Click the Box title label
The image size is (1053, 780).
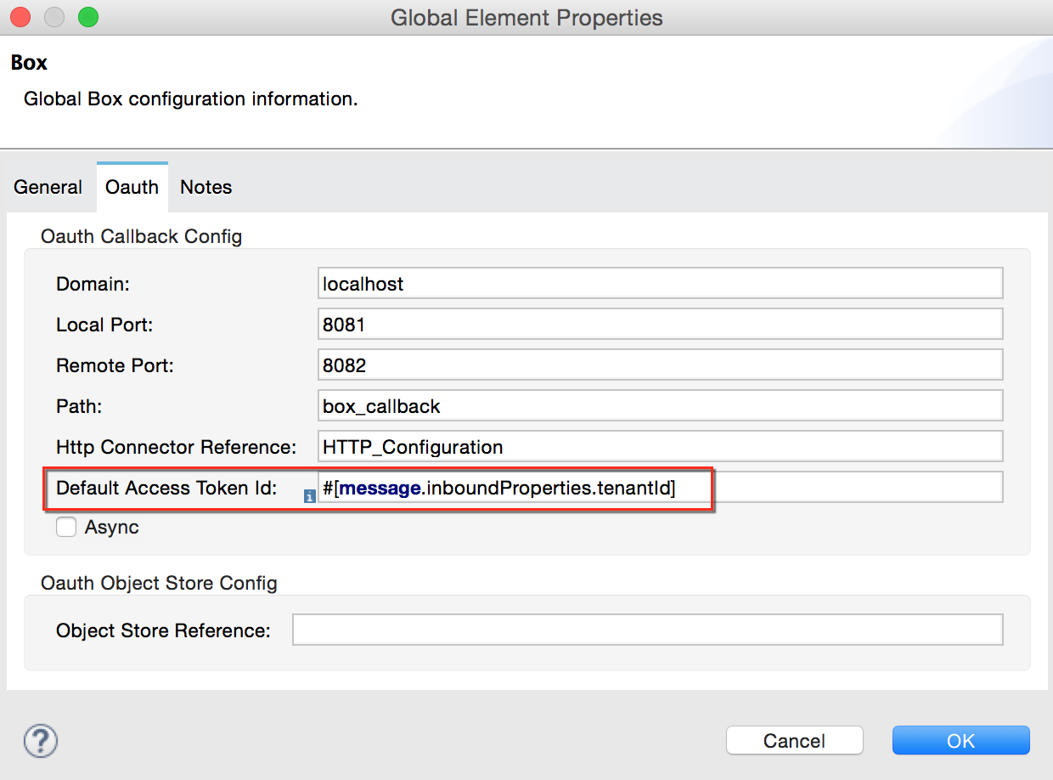(x=28, y=61)
